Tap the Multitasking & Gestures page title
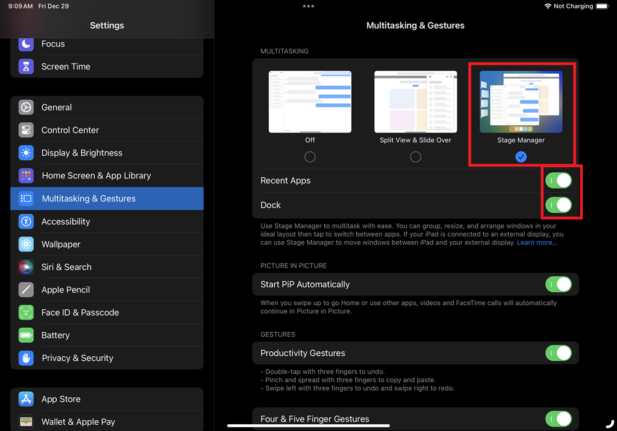Image resolution: width=617 pixels, height=431 pixels. click(x=416, y=25)
